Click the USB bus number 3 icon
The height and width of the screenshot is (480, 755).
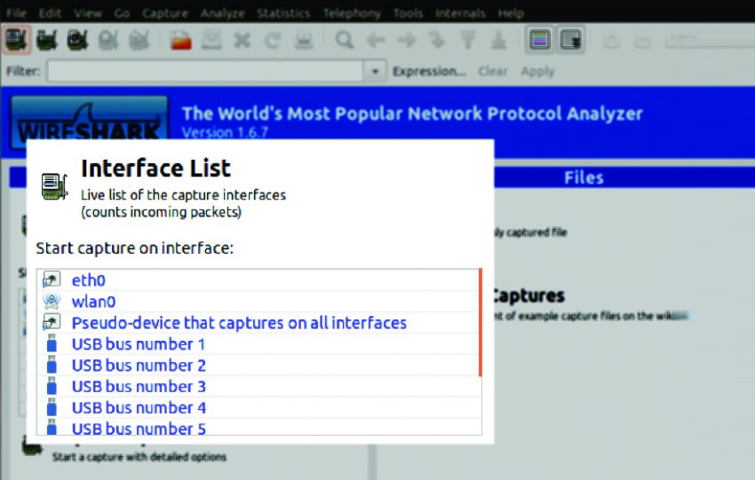click(52, 387)
